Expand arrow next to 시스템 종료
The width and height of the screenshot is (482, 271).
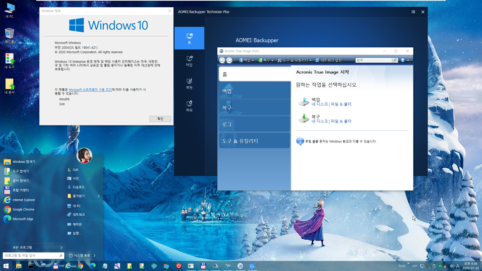click(94, 255)
